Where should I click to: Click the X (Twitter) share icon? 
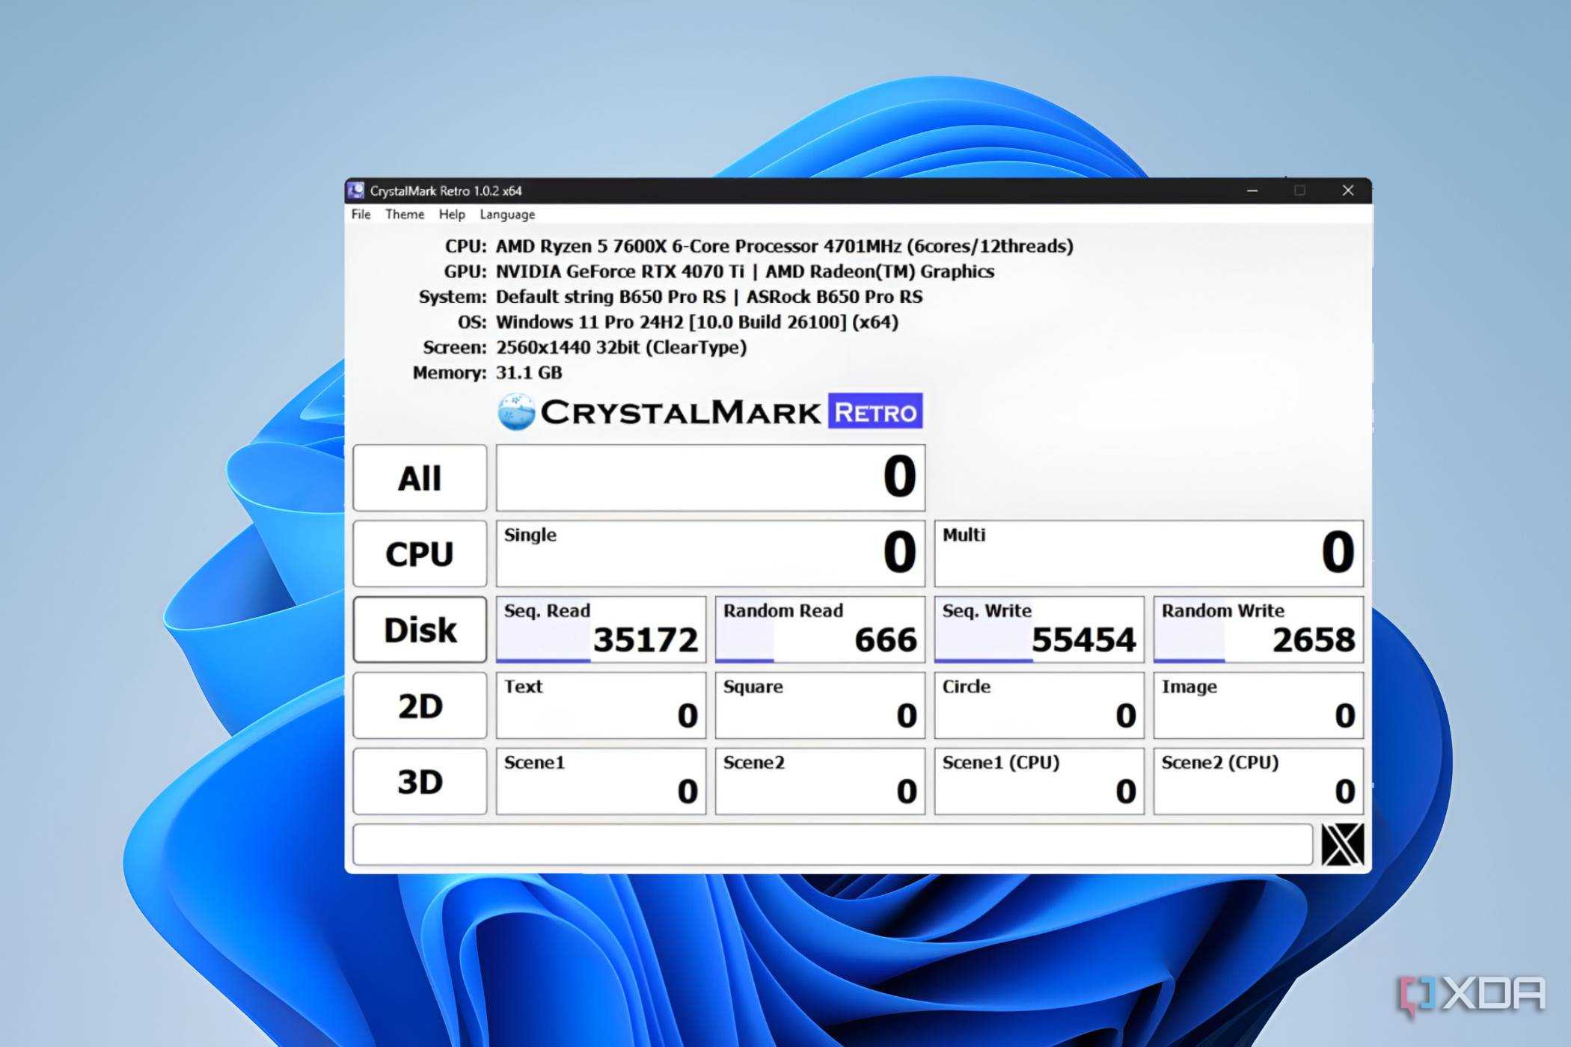point(1342,844)
